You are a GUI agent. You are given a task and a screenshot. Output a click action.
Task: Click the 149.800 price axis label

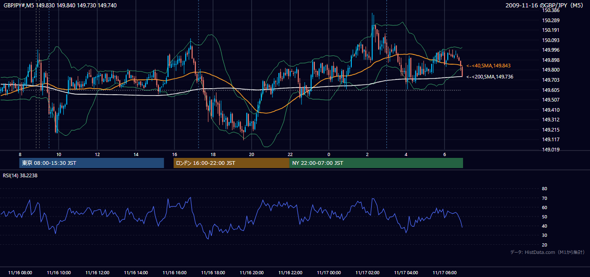tap(551, 70)
